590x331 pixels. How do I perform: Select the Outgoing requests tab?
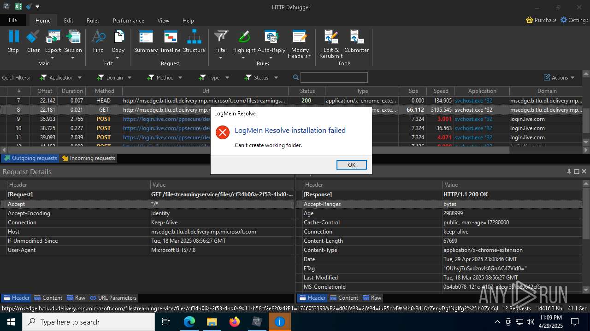30,158
